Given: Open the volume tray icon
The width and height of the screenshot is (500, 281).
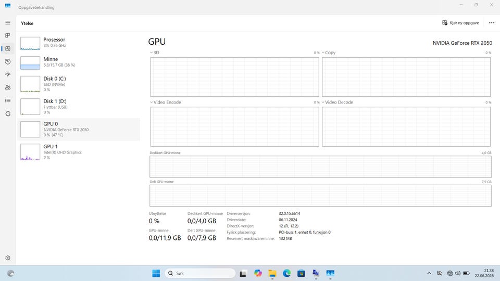Looking at the screenshot, I should point(458,273).
